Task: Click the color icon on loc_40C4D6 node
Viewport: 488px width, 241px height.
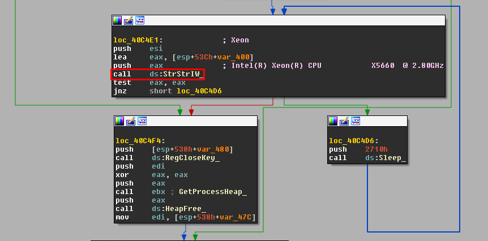Action: pos(333,121)
